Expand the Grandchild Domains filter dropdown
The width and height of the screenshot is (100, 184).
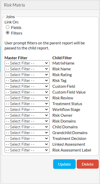tap(27, 133)
